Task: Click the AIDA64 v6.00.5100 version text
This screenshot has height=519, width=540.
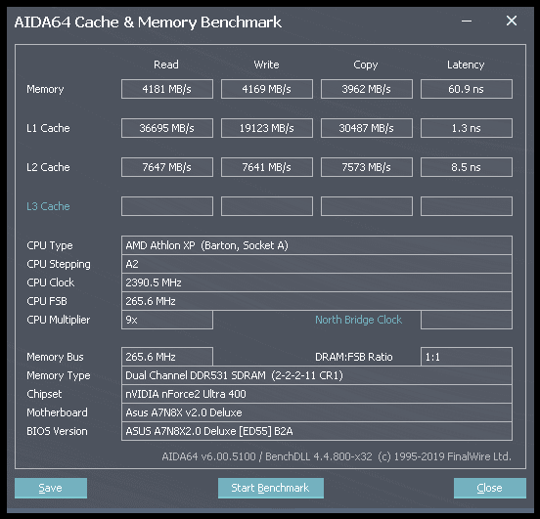Action: point(337,456)
